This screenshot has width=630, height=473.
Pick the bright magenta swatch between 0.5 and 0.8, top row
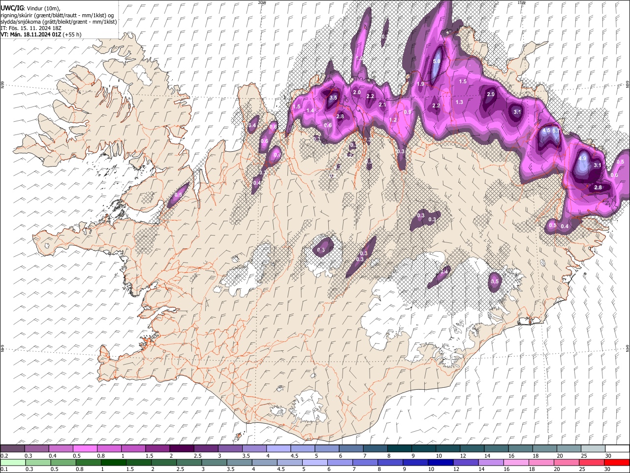[x=85, y=448]
